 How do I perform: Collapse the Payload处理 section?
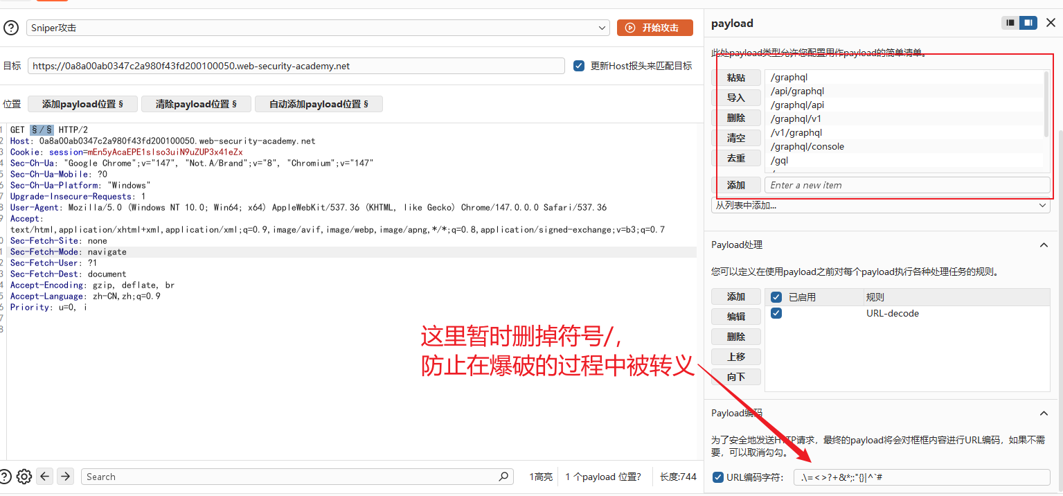(x=1044, y=245)
